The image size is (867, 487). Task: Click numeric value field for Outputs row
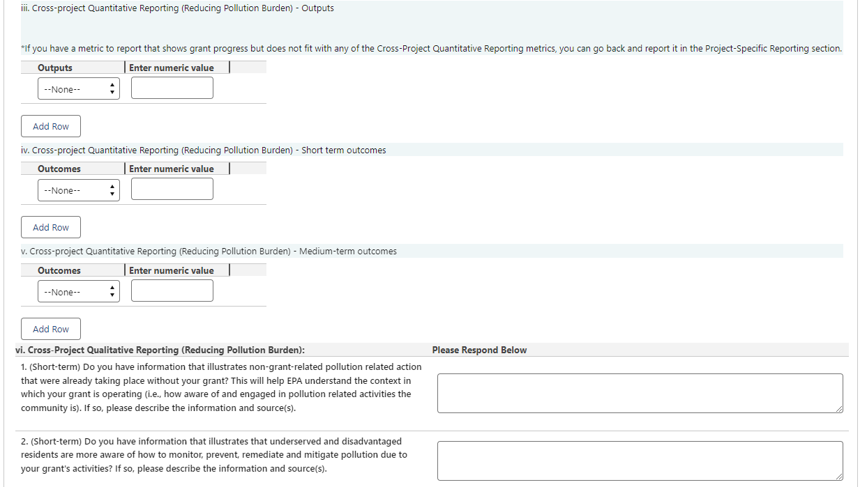172,88
